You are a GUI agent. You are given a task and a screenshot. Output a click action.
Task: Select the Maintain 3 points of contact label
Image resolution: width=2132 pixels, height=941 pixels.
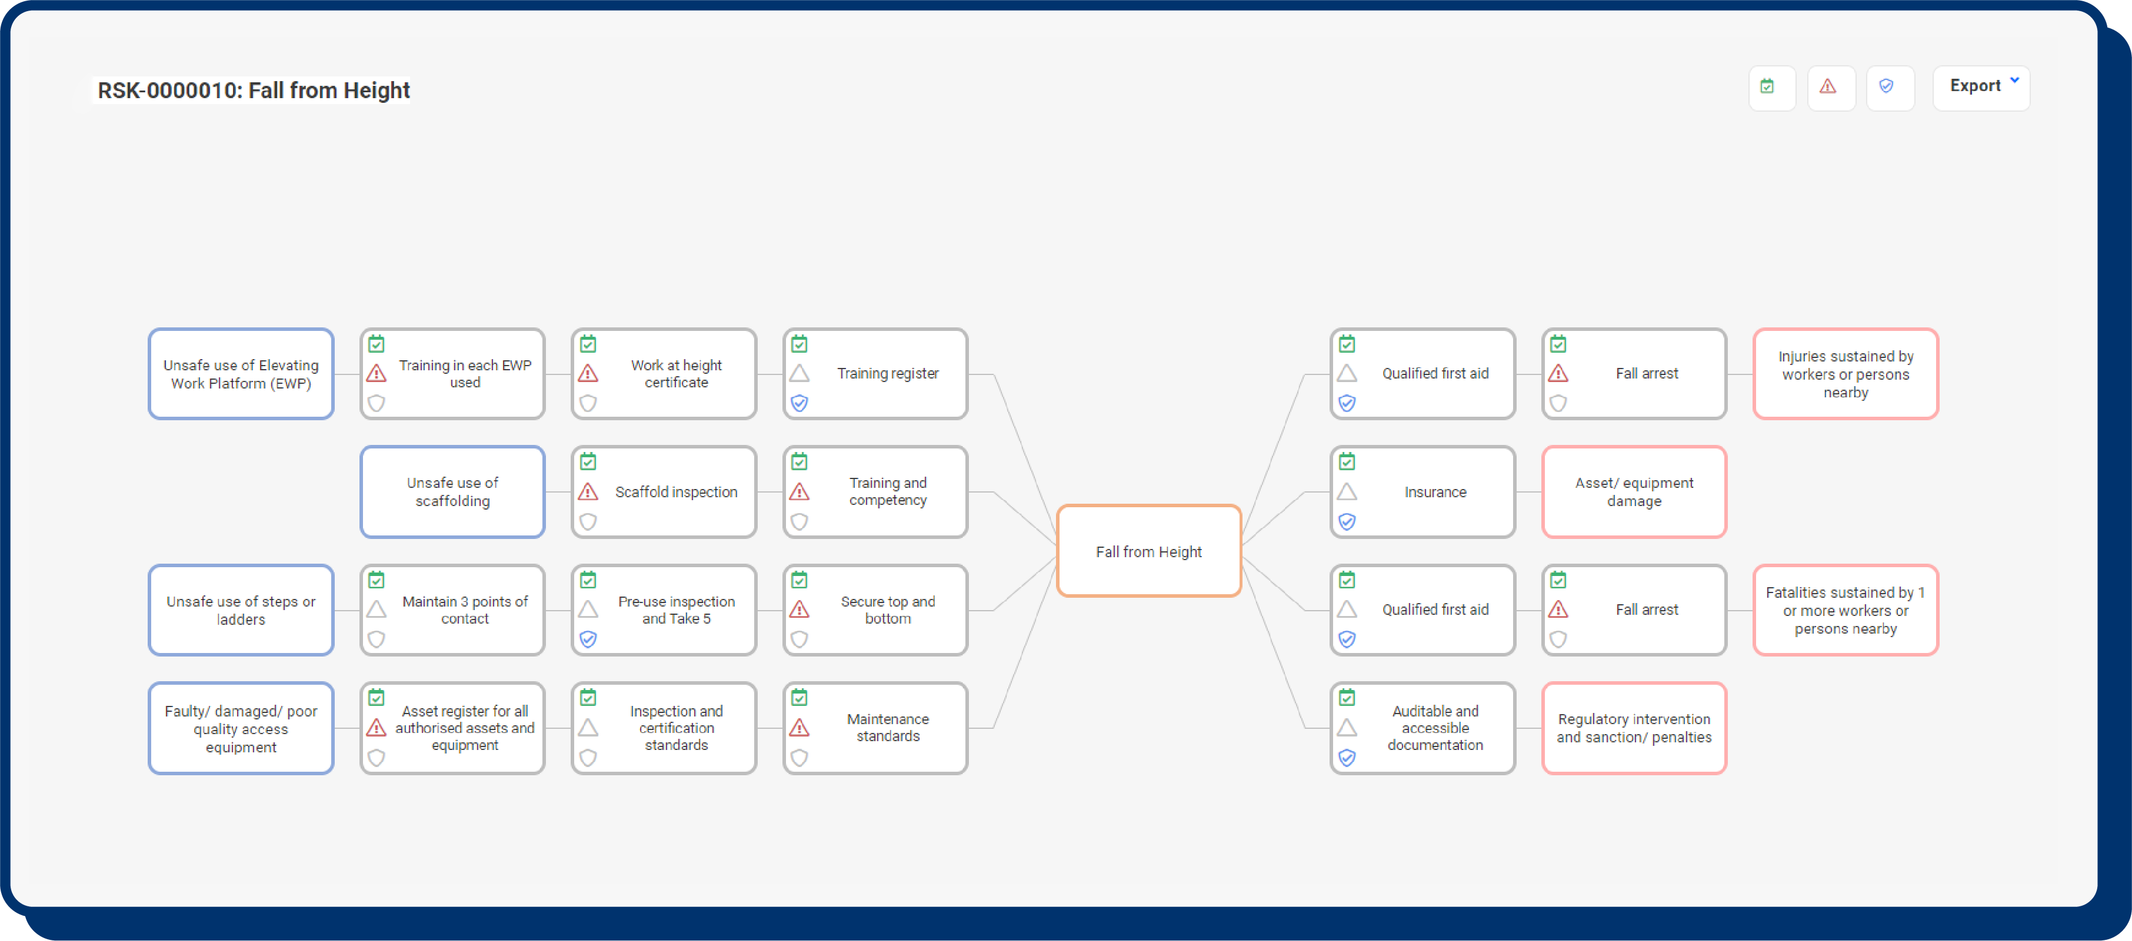click(465, 610)
